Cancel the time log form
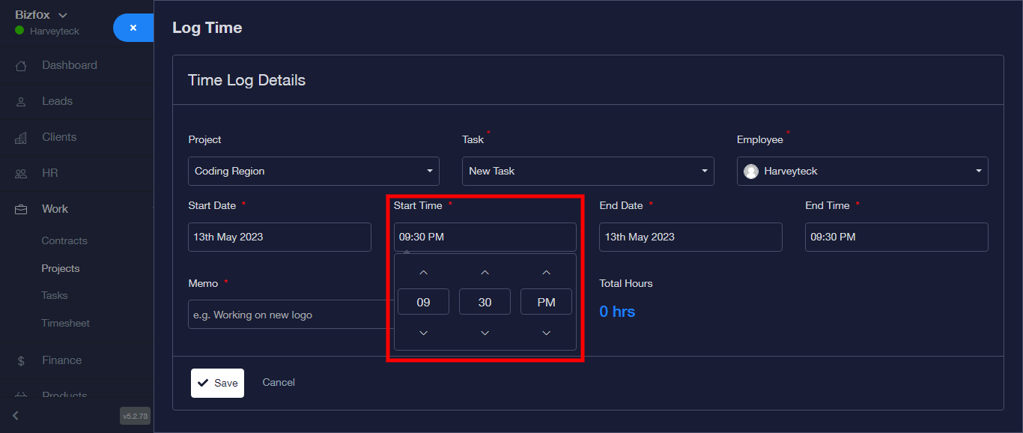The image size is (1023, 433). (x=279, y=383)
